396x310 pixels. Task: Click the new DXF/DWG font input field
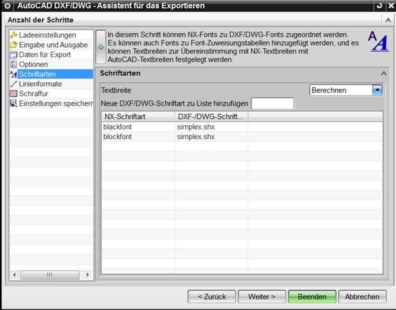[x=272, y=104]
